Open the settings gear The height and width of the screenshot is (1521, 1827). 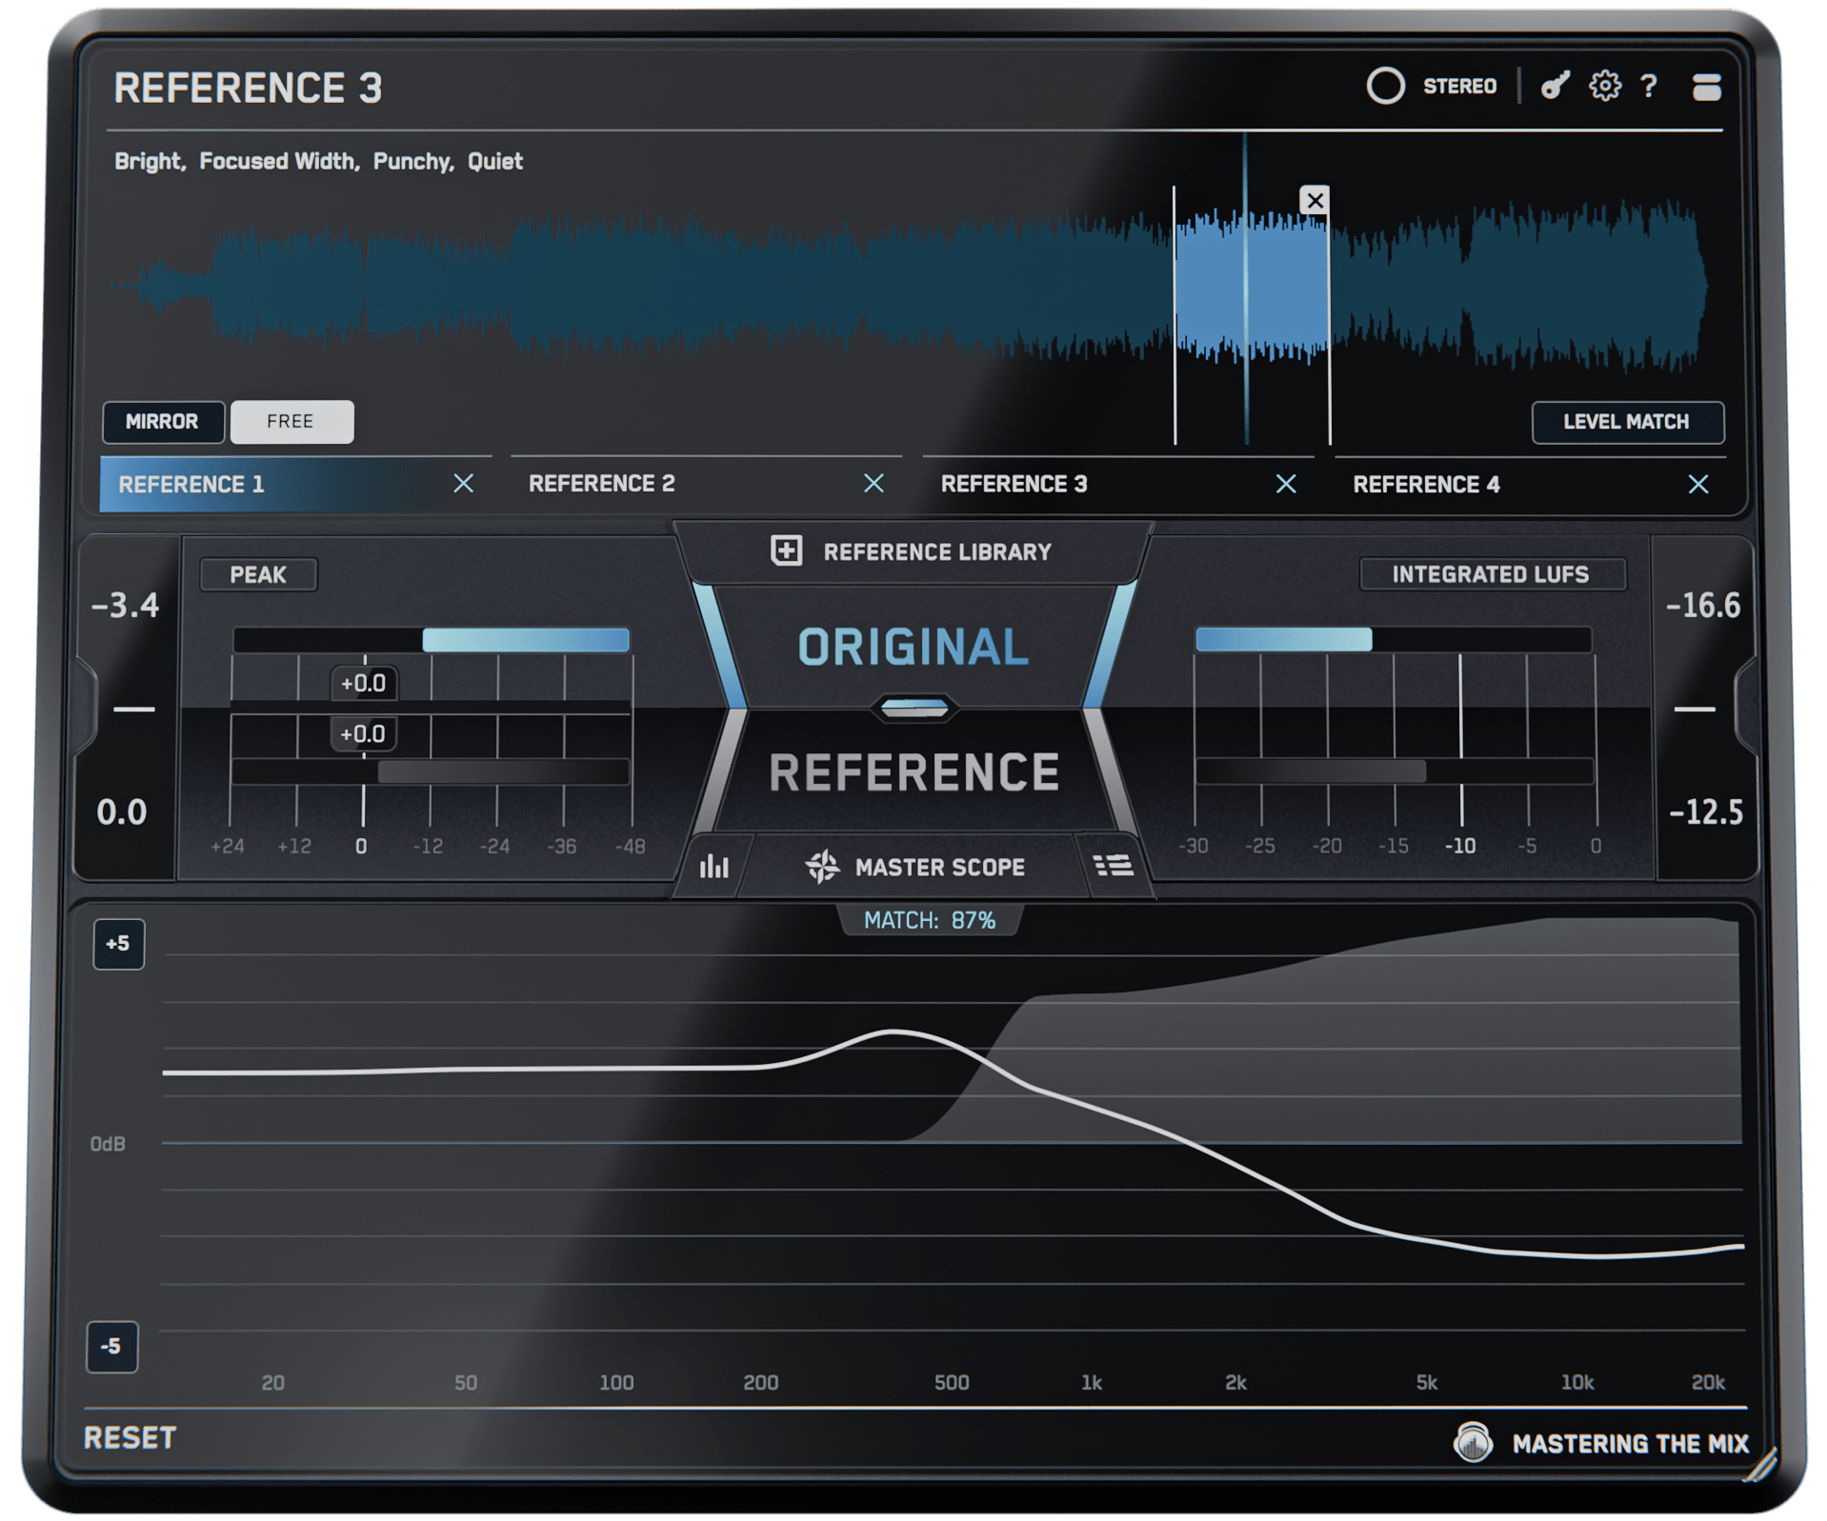click(x=1605, y=86)
